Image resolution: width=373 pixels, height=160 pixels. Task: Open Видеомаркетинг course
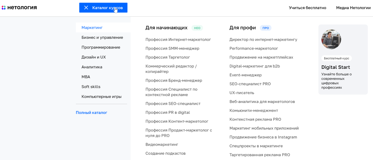pos(162,144)
